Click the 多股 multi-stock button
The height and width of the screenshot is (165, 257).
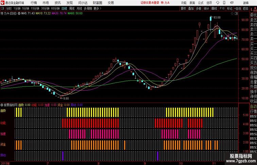(x=199, y=8)
